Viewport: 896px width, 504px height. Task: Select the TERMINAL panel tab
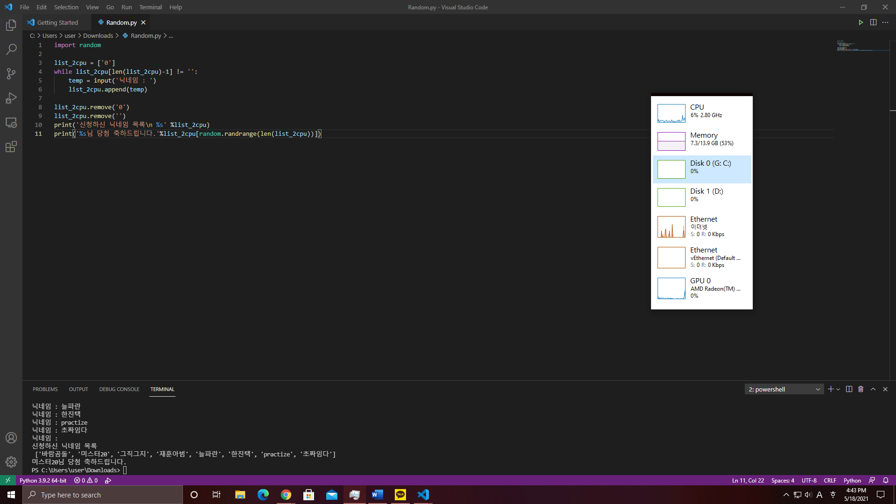click(162, 389)
